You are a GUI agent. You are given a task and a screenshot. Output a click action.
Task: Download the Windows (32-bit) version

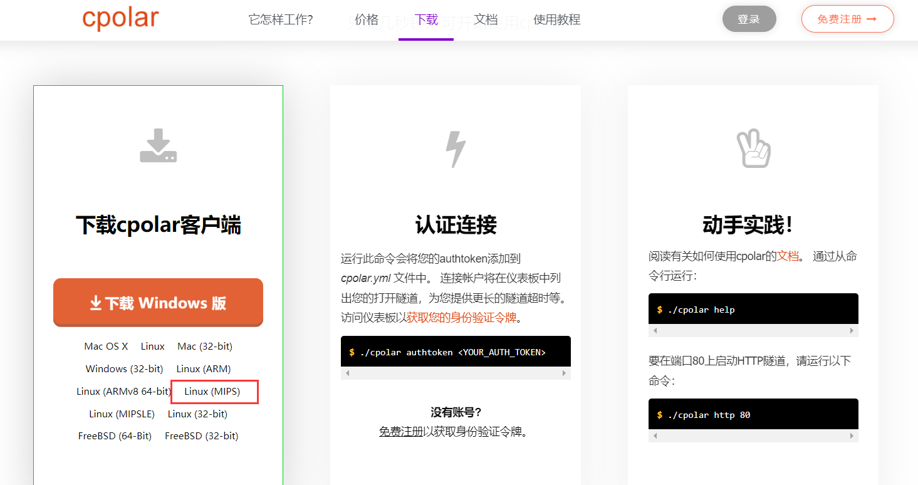(x=125, y=369)
